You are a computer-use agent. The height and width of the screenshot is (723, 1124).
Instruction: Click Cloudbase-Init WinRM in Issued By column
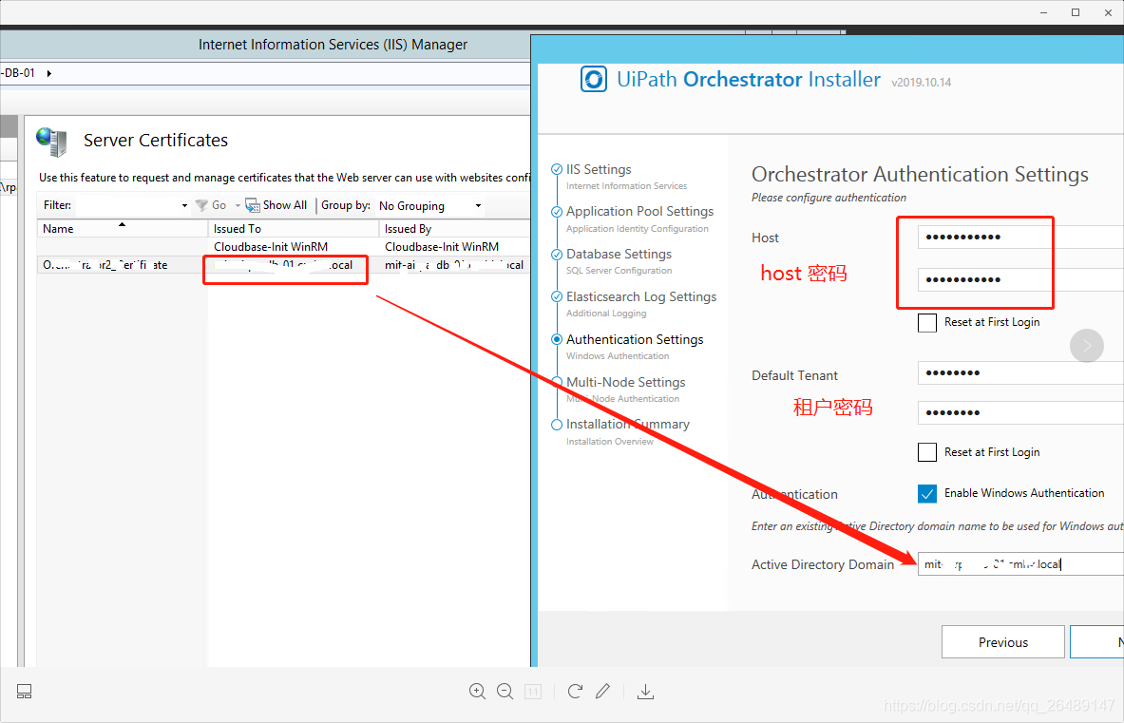pyautogui.click(x=442, y=246)
